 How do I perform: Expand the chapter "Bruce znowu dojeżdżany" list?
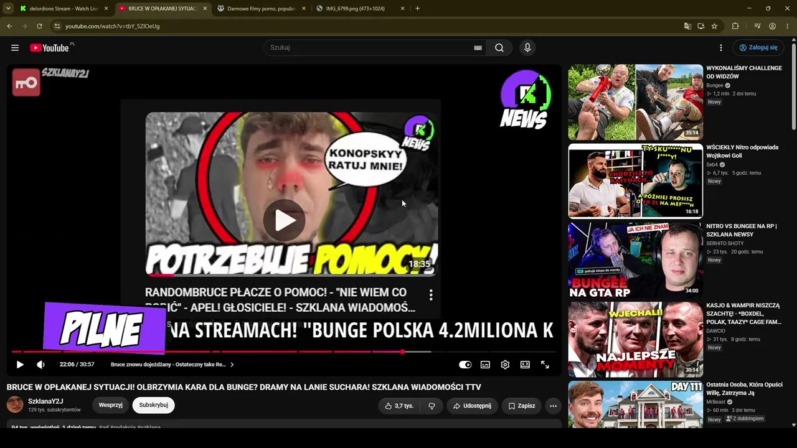[172, 365]
